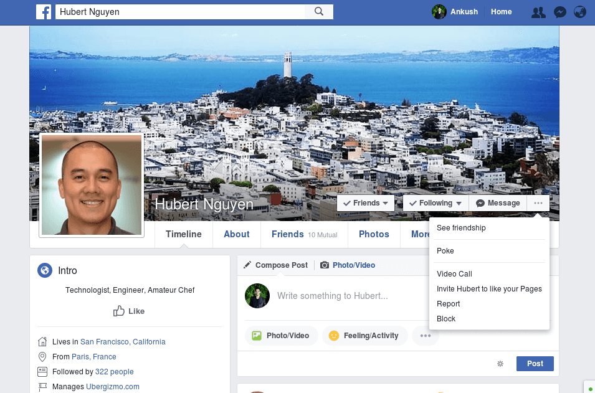Viewport: 595px width, 393px height.
Task: Click the Intro globe icon
Action: tap(45, 270)
